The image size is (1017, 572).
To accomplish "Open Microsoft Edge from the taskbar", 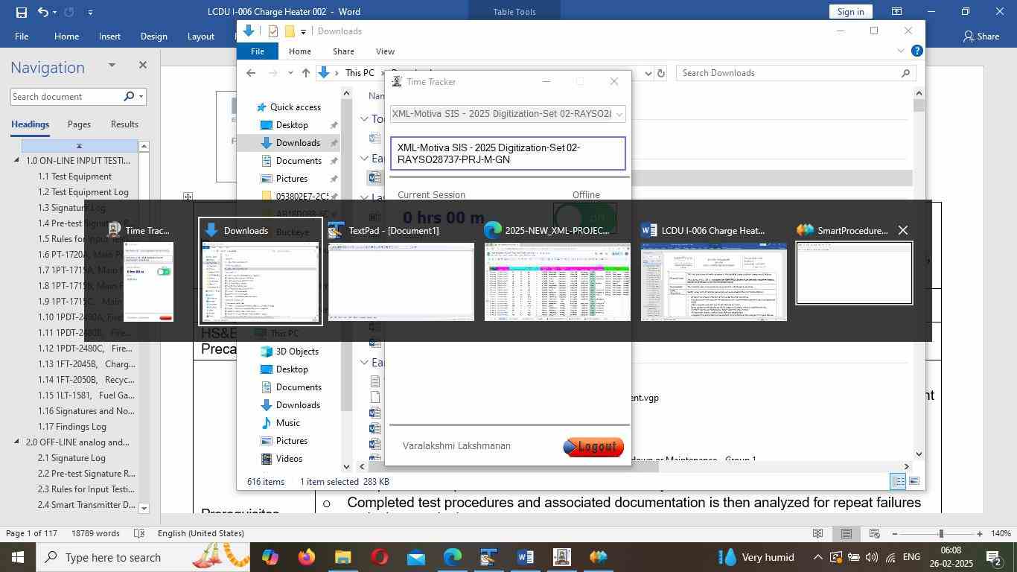I will [452, 557].
